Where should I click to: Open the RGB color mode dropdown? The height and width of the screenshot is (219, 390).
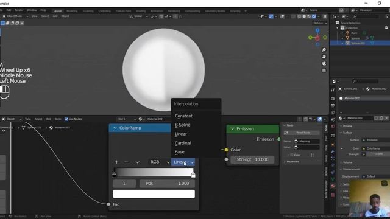[x=159, y=162]
